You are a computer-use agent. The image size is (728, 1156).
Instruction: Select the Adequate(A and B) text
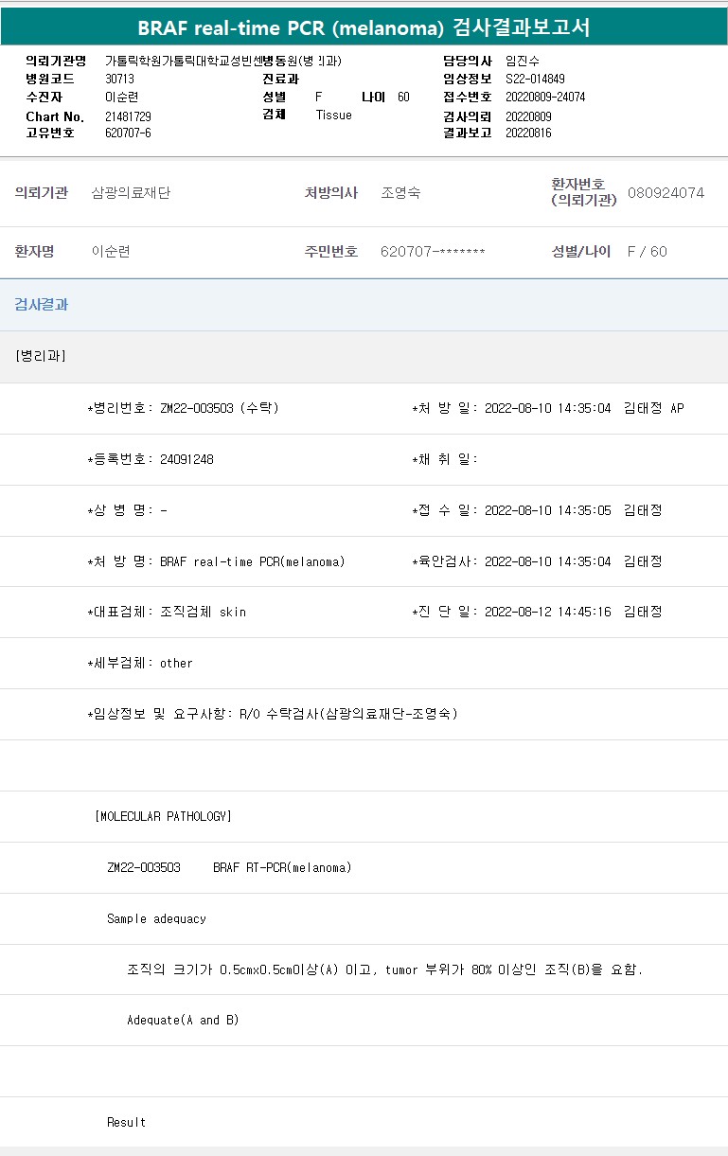coord(183,1020)
